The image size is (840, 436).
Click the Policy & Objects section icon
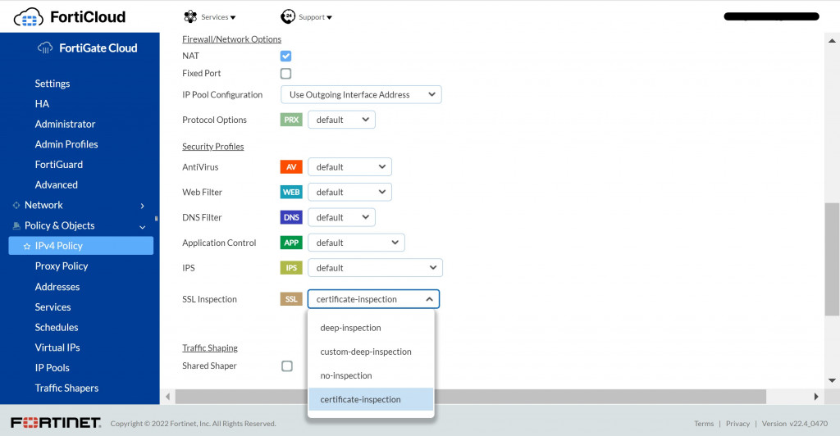16,225
